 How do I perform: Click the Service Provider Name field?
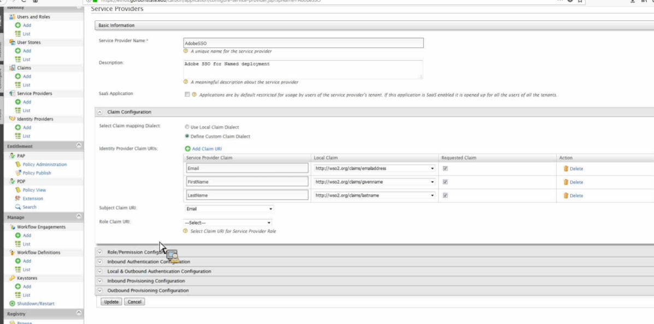303,43
